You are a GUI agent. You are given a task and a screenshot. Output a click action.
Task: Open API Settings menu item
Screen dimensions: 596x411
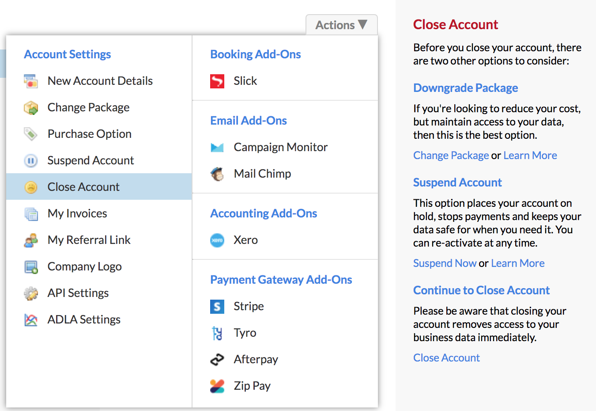[x=99, y=293]
